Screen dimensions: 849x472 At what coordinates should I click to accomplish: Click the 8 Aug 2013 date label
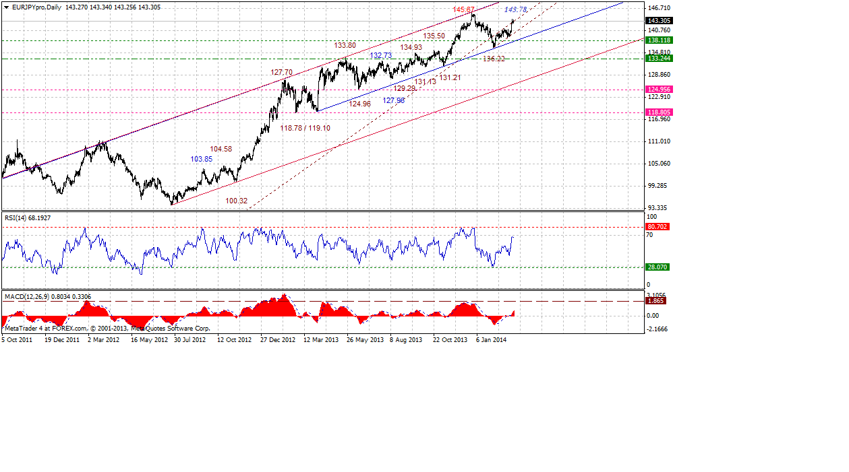[406, 340]
